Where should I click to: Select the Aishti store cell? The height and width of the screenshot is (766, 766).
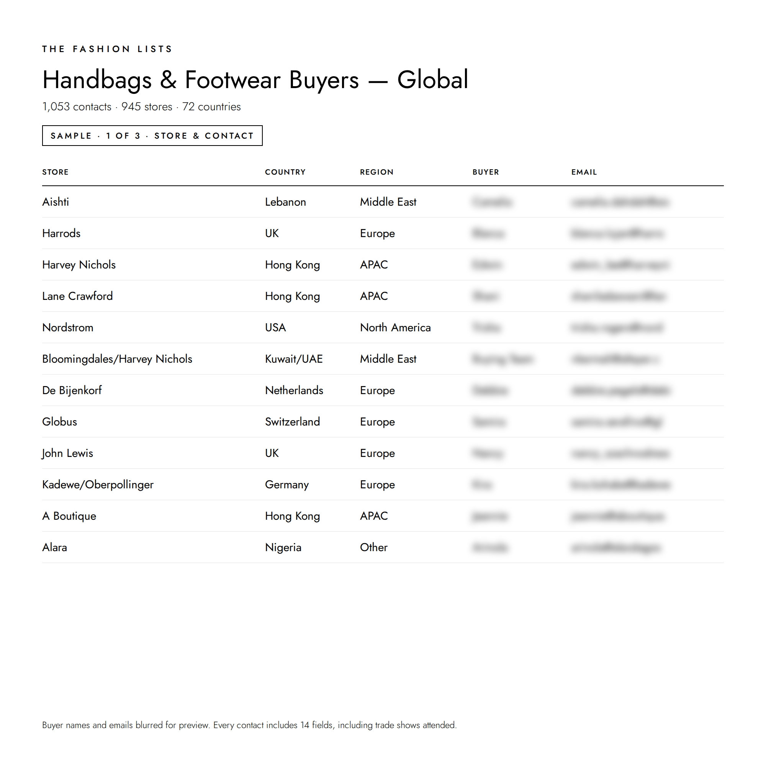pos(56,202)
